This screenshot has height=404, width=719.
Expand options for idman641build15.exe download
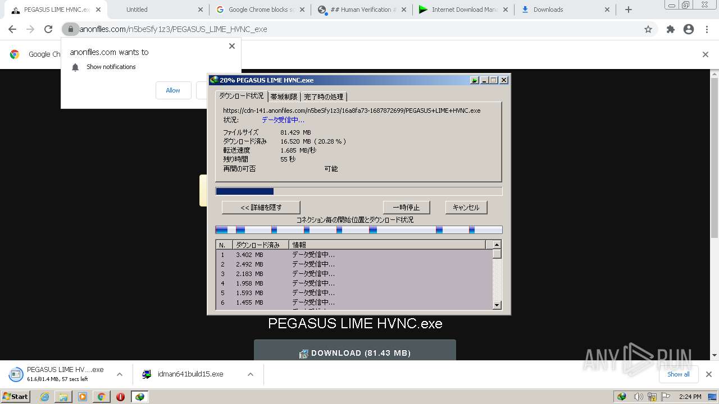pos(251,374)
